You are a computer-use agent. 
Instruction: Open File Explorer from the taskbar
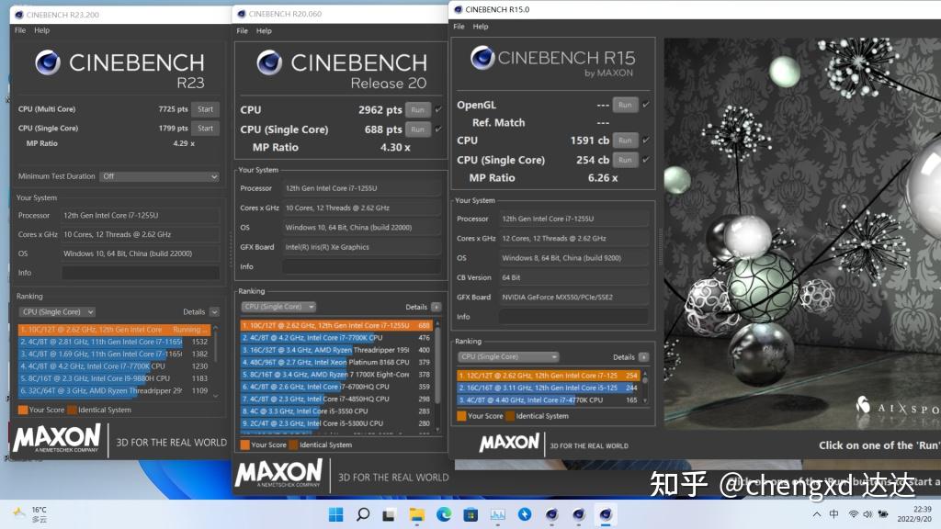pyautogui.click(x=415, y=513)
